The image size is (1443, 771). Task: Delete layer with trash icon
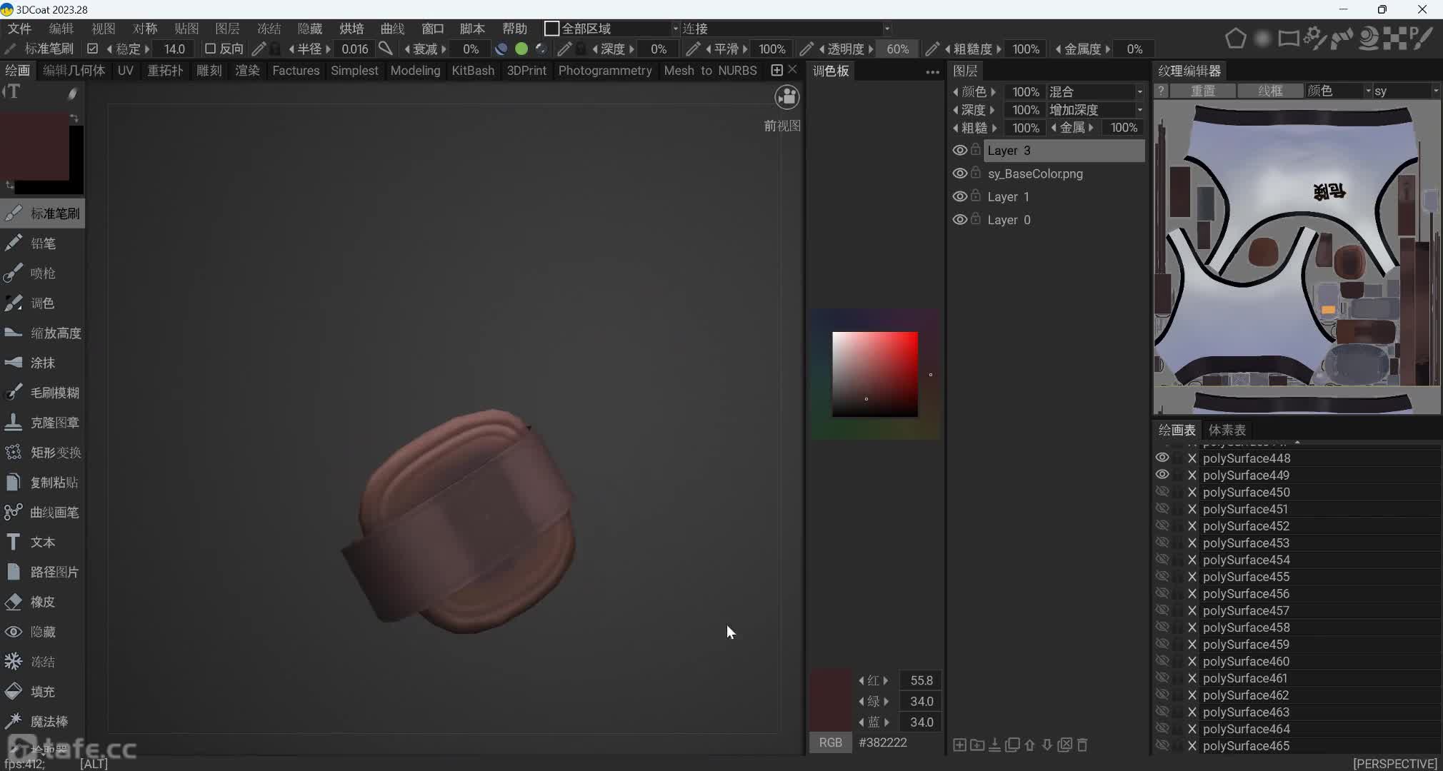(x=1082, y=745)
